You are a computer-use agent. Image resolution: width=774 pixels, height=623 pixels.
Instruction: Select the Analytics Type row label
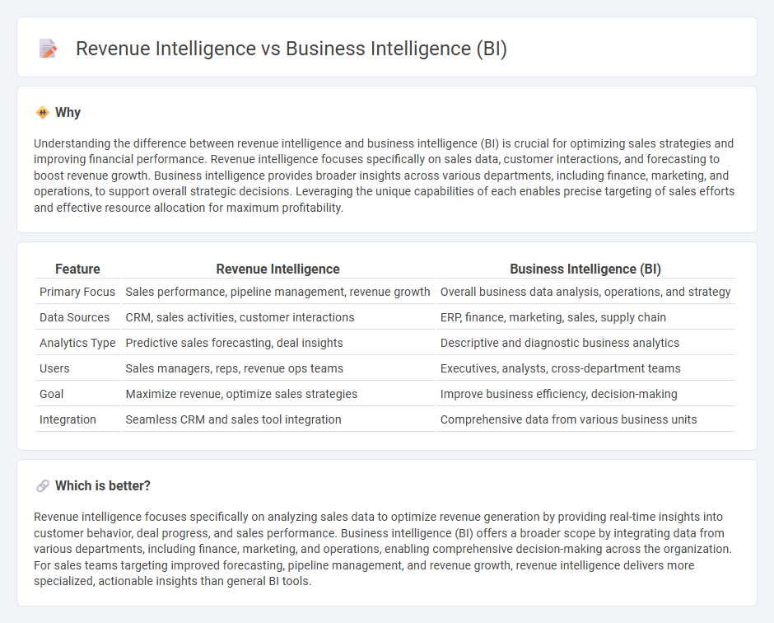(x=77, y=343)
